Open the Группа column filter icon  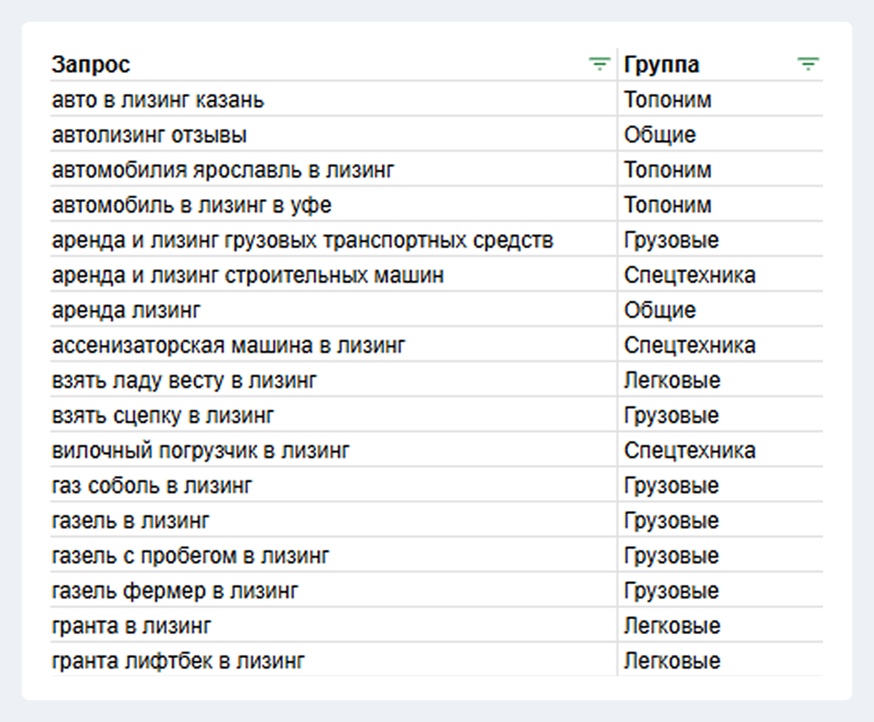(807, 64)
